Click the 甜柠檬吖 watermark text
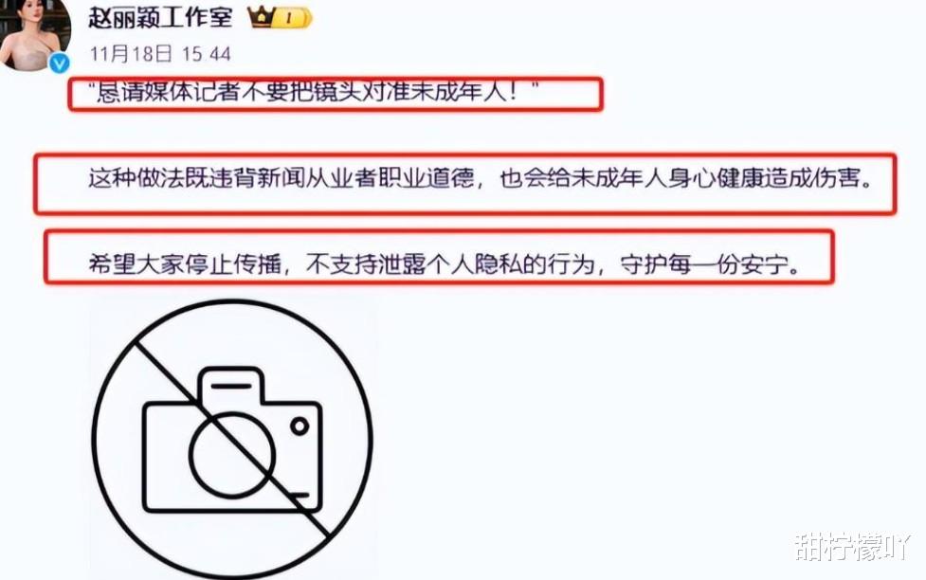 852,546
